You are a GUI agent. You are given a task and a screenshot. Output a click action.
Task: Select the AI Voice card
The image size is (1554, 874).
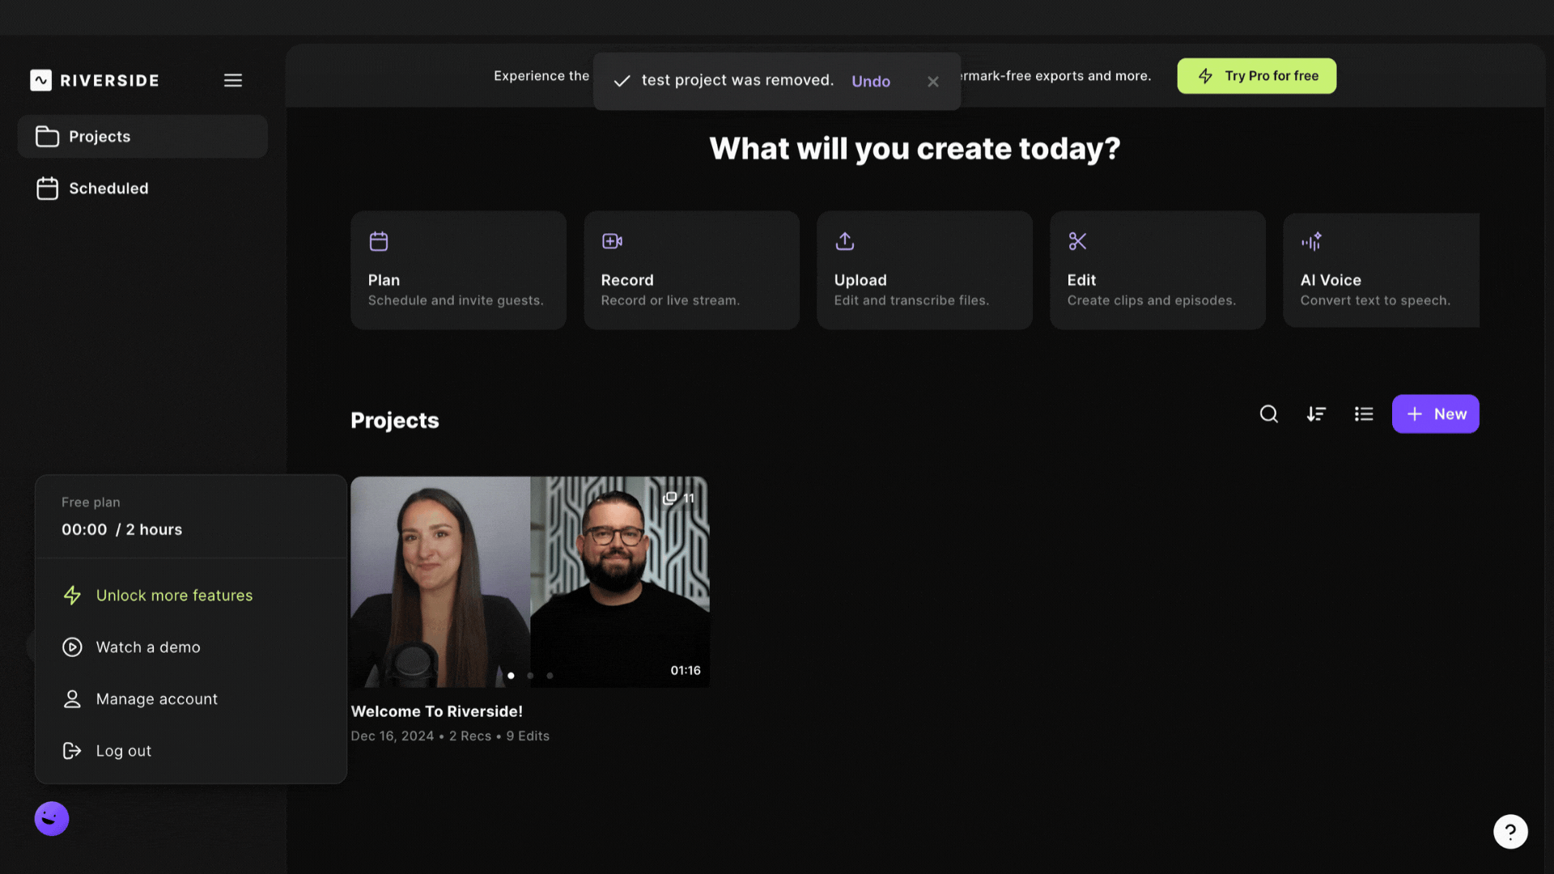1381,270
